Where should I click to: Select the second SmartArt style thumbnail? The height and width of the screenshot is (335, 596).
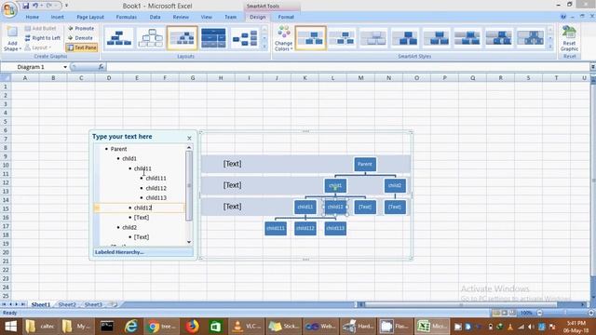(342, 38)
